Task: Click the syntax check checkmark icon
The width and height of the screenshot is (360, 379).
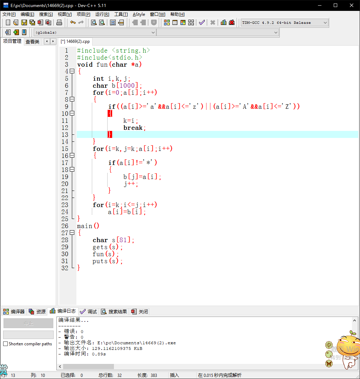Action: [202, 22]
